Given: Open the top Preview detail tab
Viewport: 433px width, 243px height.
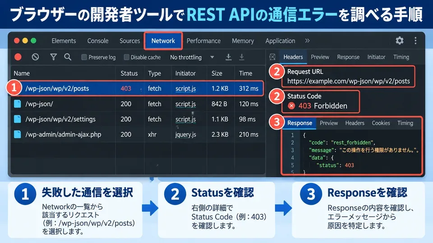Looking at the screenshot, I should coord(320,57).
